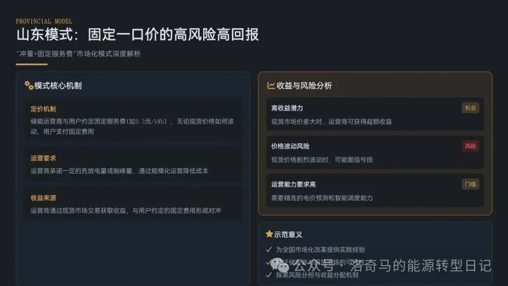This screenshot has width=508, height=286.
Task: Click the gears icon beside 模式核心机制
Action: click(x=29, y=85)
